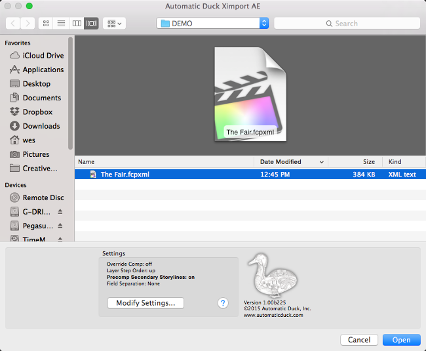
Task: Click Override Comp: off text
Action: [129, 264]
